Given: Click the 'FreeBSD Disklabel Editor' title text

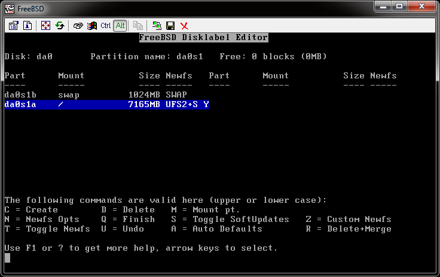Looking at the screenshot, I should tap(204, 37).
